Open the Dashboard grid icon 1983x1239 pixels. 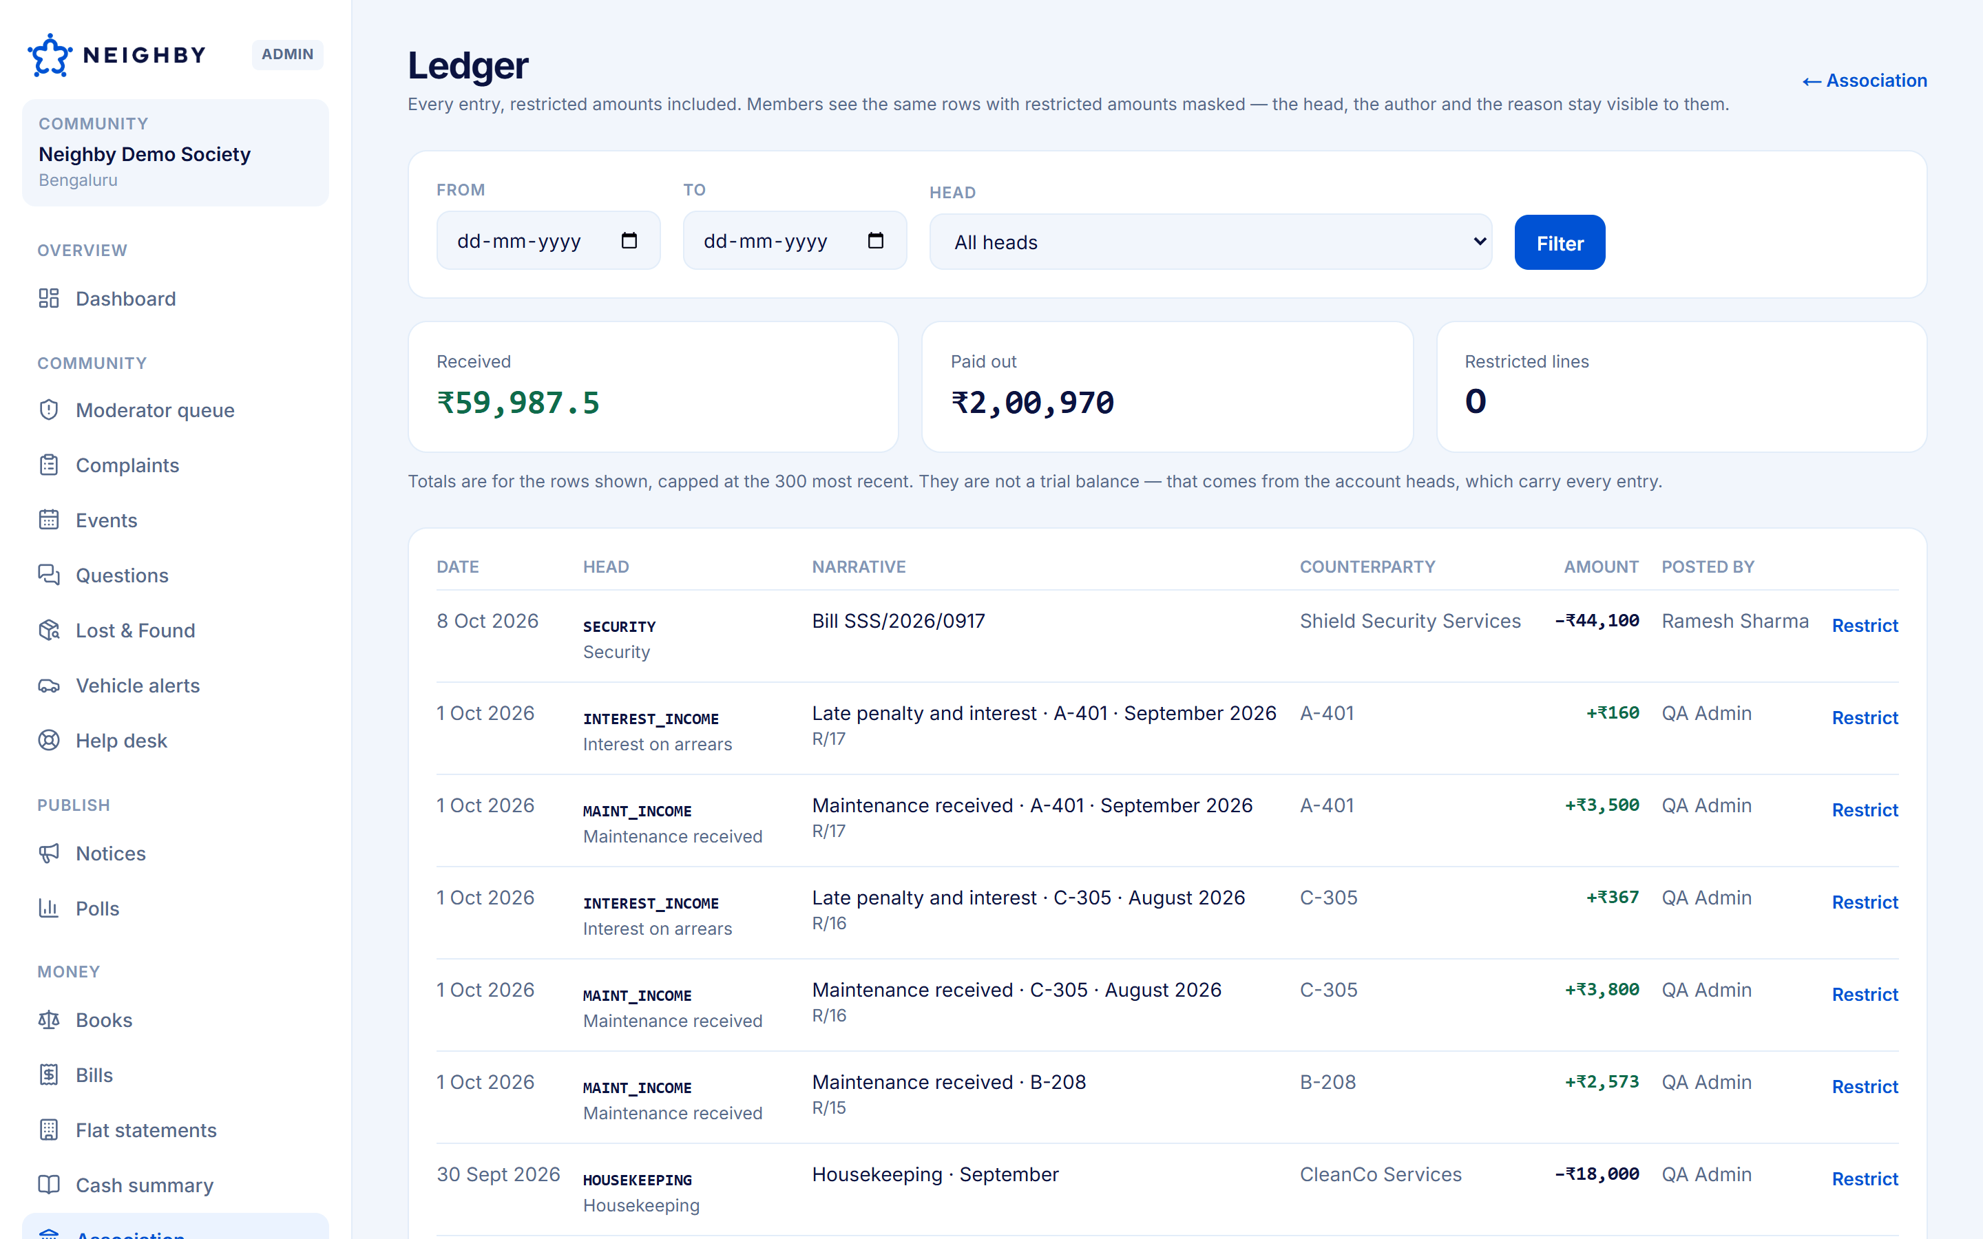pyautogui.click(x=49, y=298)
